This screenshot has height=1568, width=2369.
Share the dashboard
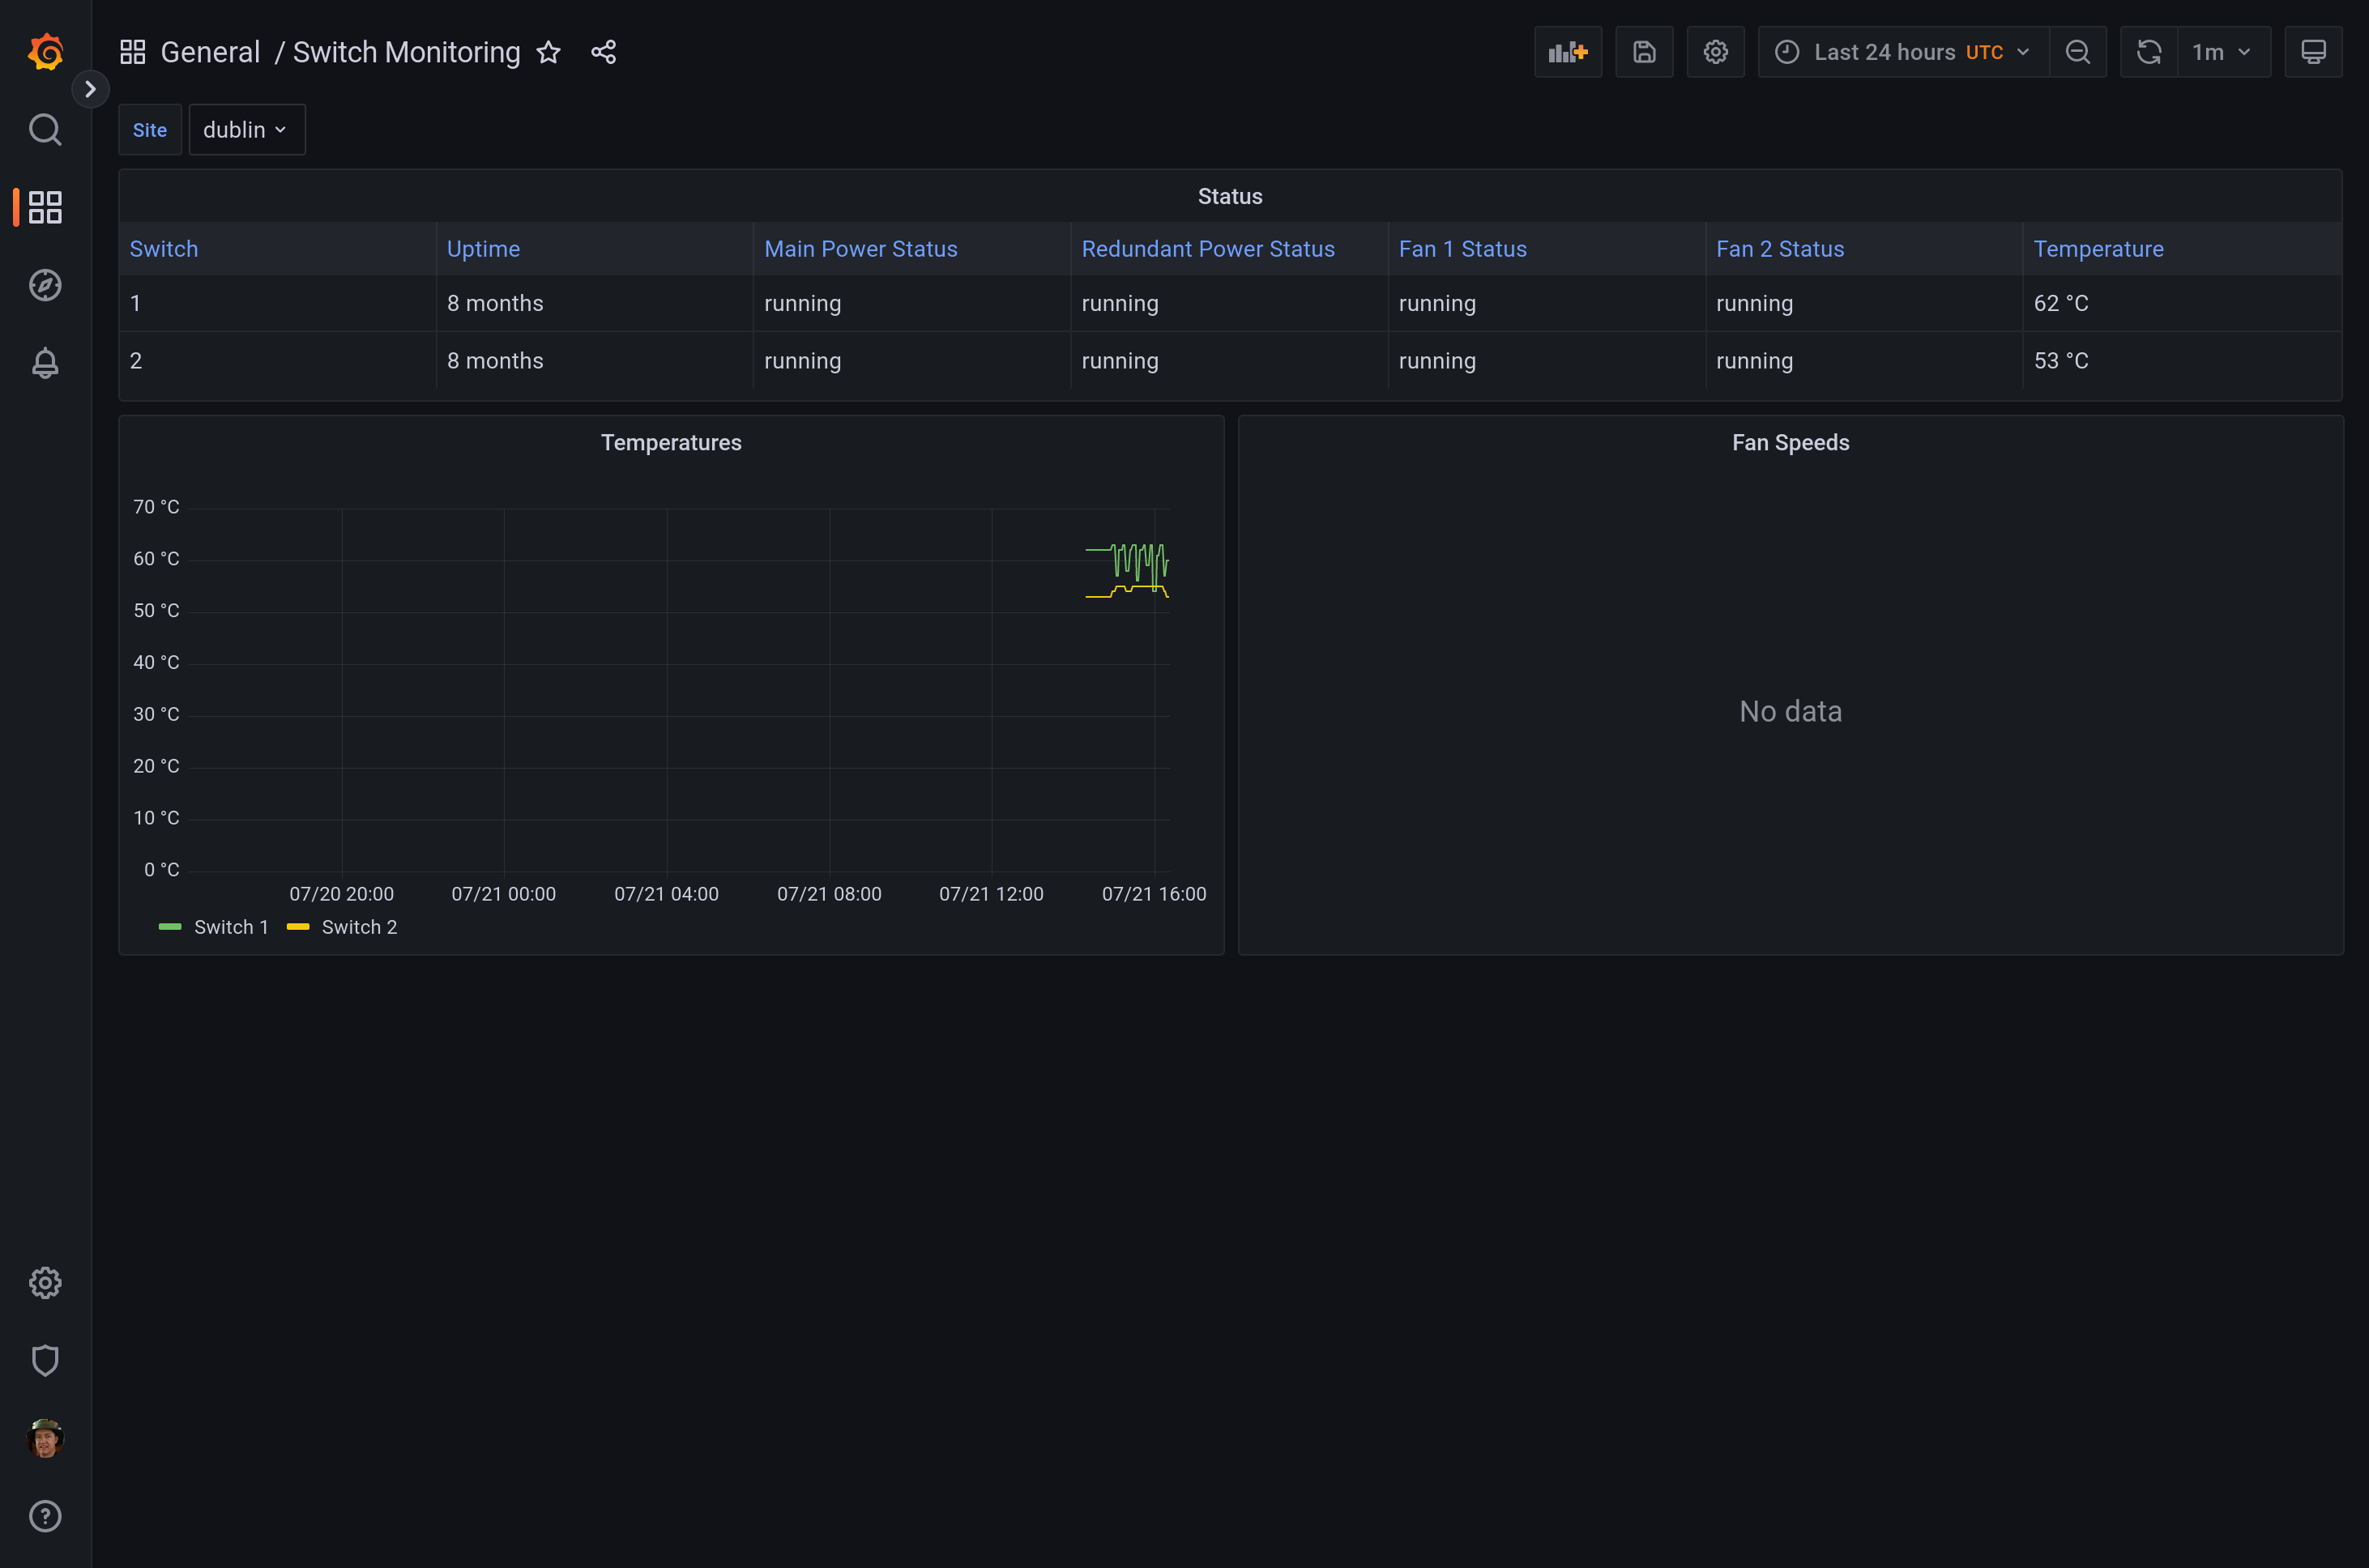[604, 52]
